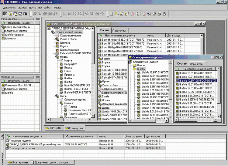
Task: Click the Шайбы folder icon in Standard Items tree
Action: [x=134, y=69]
